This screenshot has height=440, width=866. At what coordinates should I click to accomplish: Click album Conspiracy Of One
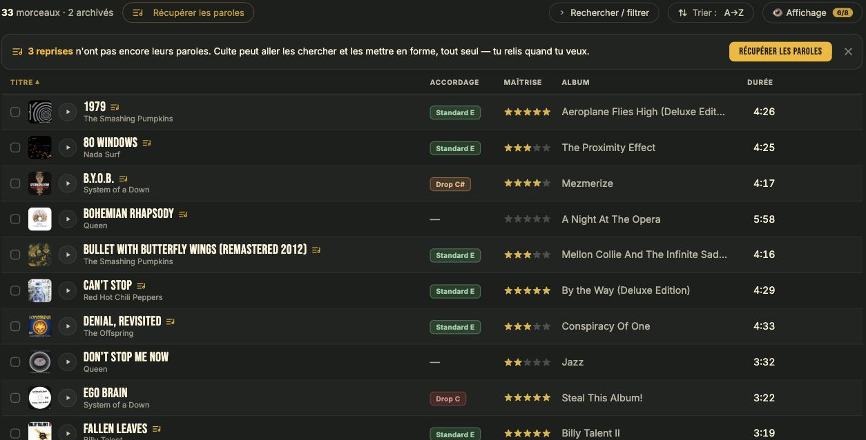pos(606,326)
